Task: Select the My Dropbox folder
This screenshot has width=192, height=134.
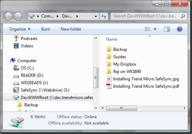Action: (x=125, y=64)
